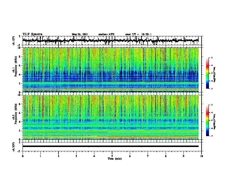The height and width of the screenshot is (175, 227).
Task: Click the time axis tick label "0"
Action: tap(23, 156)
